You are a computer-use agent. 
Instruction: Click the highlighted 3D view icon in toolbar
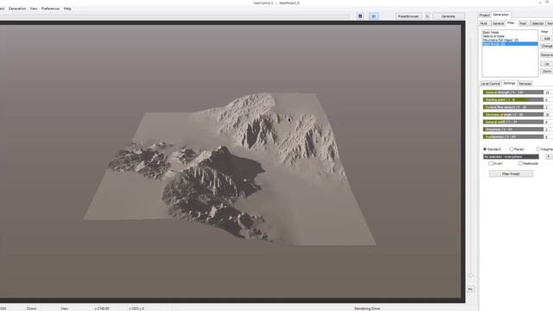point(373,16)
